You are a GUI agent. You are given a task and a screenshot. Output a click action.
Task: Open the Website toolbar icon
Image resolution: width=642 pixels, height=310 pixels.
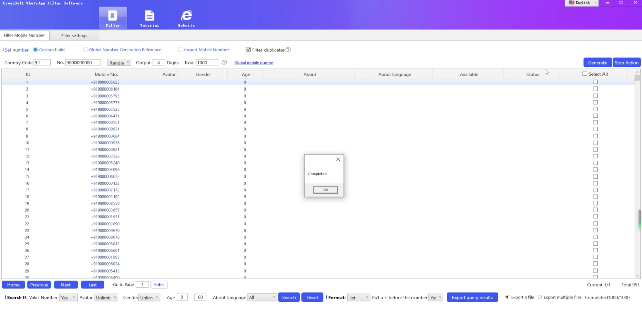(186, 18)
